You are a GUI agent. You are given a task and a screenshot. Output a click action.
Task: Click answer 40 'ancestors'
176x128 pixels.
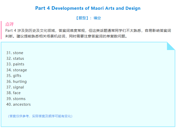[x=18, y=104]
